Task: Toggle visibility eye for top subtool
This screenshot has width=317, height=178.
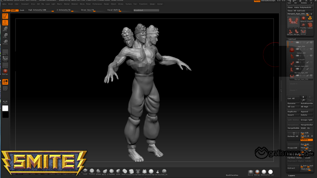Action: coord(311,42)
